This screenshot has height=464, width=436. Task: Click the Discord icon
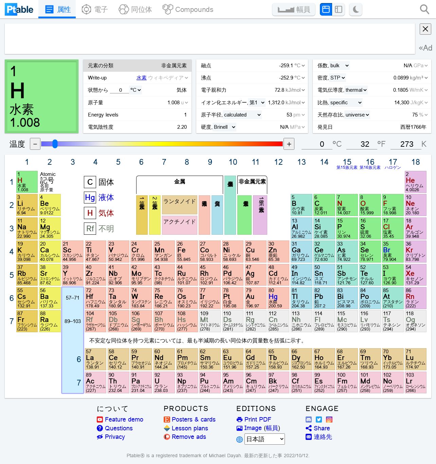click(x=309, y=420)
